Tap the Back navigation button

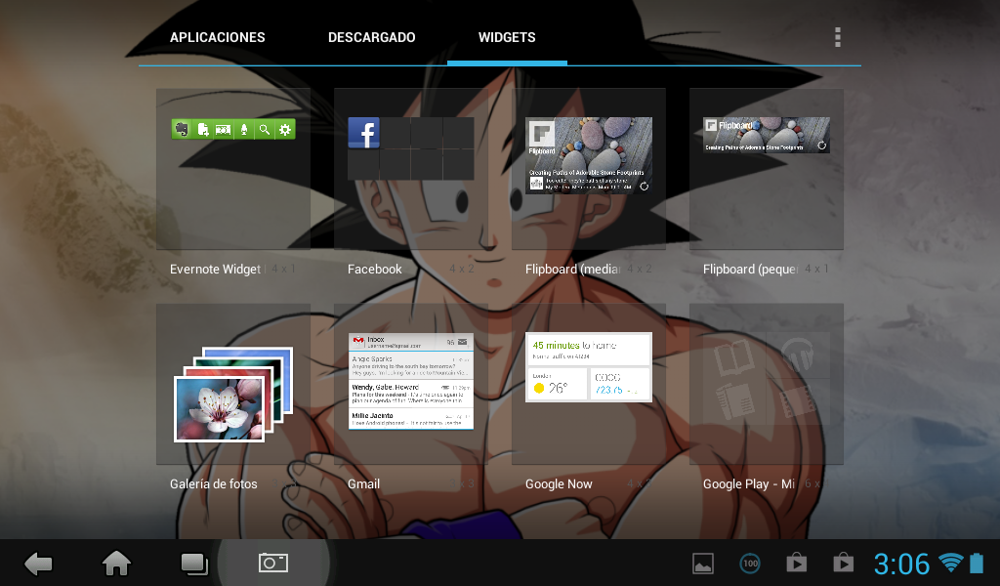38,564
